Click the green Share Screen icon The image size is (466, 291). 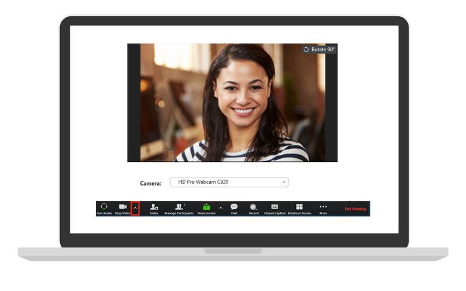click(206, 207)
